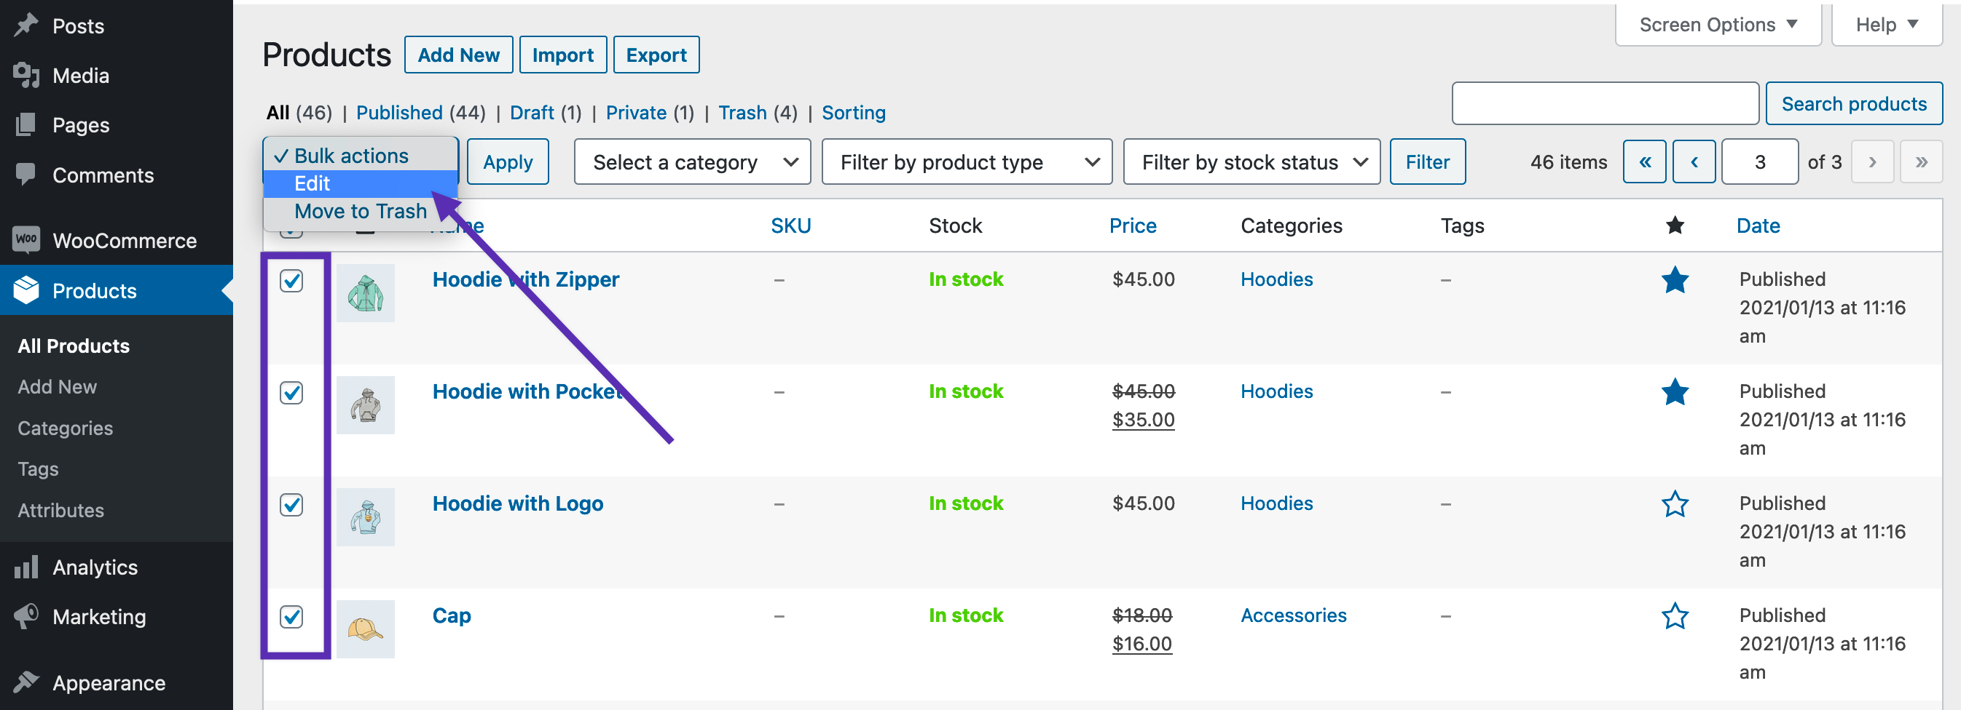Viewport: 1961px width, 710px height.
Task: Uncheck Hoodie with Logo selection
Action: click(291, 504)
